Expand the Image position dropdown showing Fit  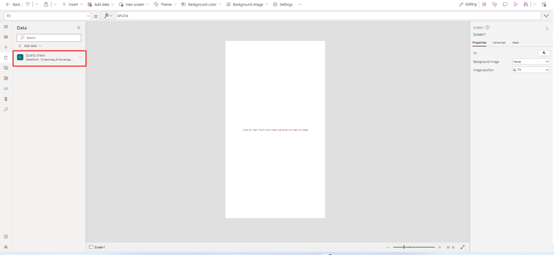pos(531,70)
